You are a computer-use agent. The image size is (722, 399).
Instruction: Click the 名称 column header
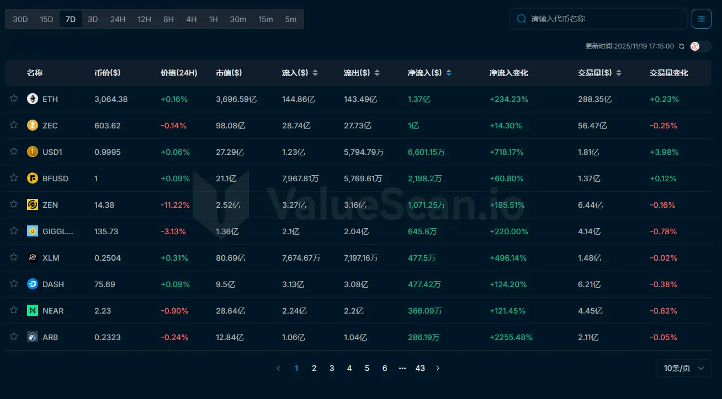click(x=35, y=73)
